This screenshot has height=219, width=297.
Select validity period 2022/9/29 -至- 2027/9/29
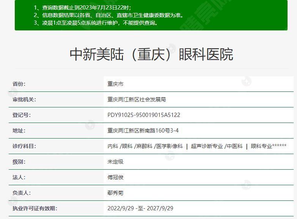(141, 208)
